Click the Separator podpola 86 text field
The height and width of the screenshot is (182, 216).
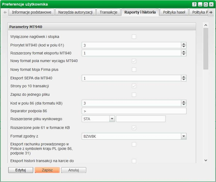[134, 111]
